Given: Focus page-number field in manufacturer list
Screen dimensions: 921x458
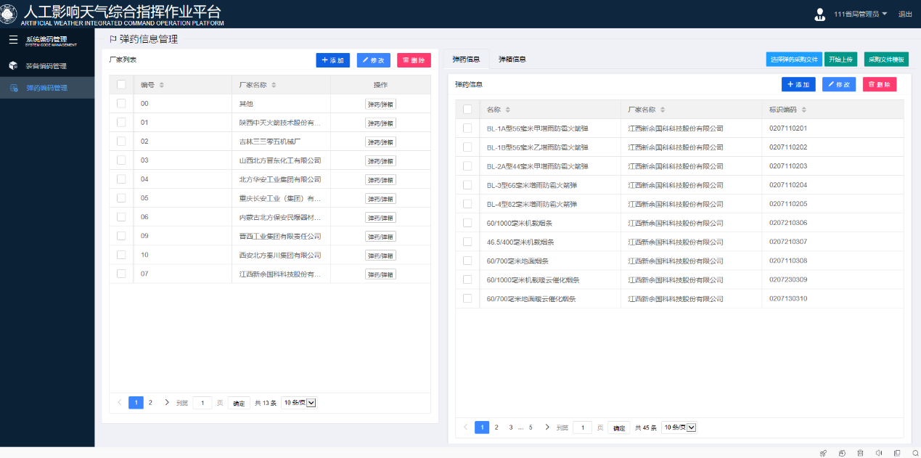Looking at the screenshot, I should tap(202, 403).
